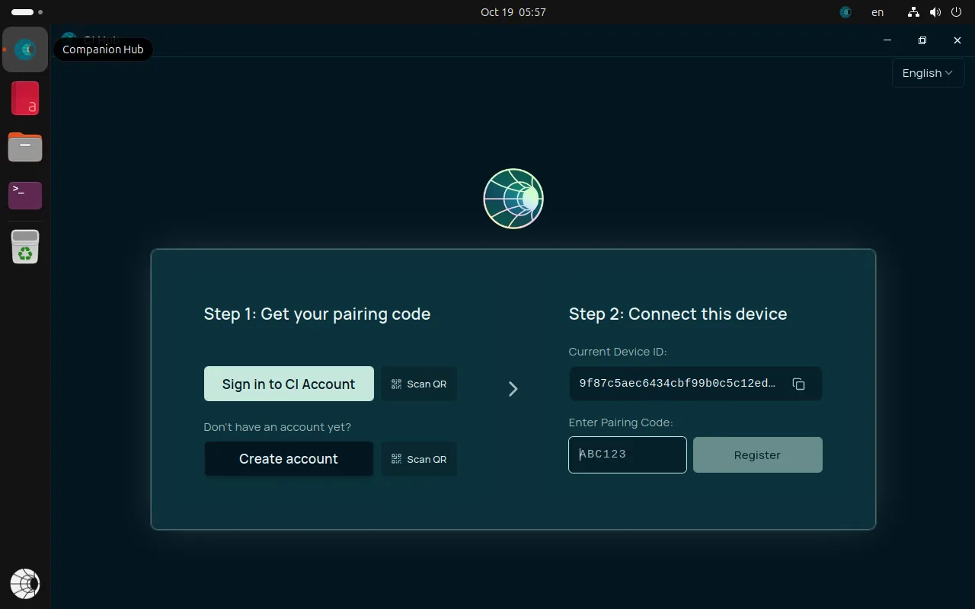Click the device ID text 9f87c5aec6434cbf99b0c5c12ed…
Image resolution: width=975 pixels, height=609 pixels.
tap(677, 384)
